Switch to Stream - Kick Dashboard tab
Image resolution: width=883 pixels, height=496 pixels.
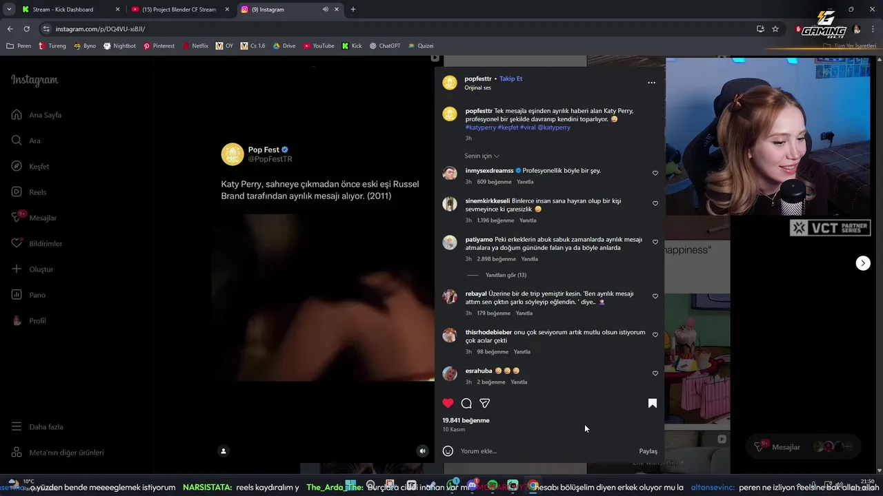point(69,10)
